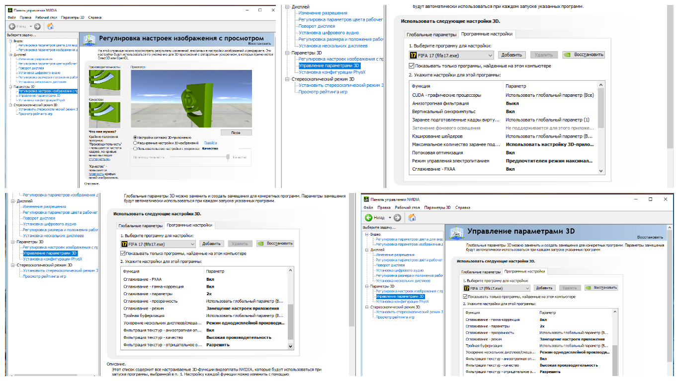
Task: Click Восстановить link in Управление параметрами 3D heading bar
Action: coord(650,237)
